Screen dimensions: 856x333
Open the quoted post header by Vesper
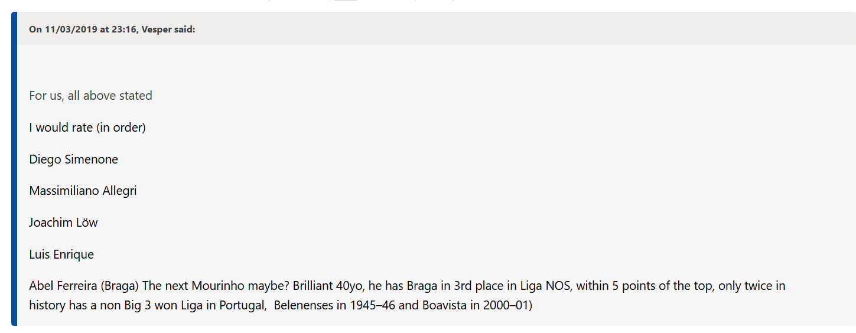tap(112, 30)
